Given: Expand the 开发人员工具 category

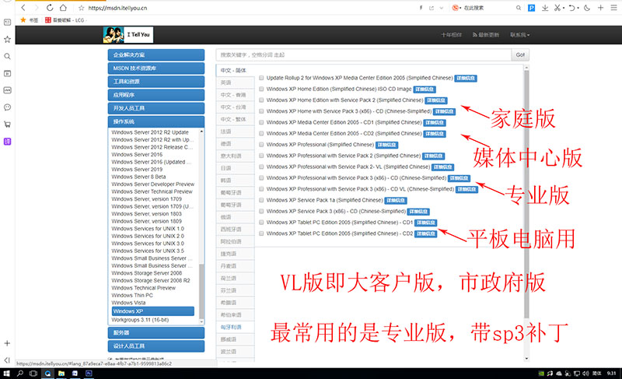Looking at the screenshot, I should coord(156,108).
